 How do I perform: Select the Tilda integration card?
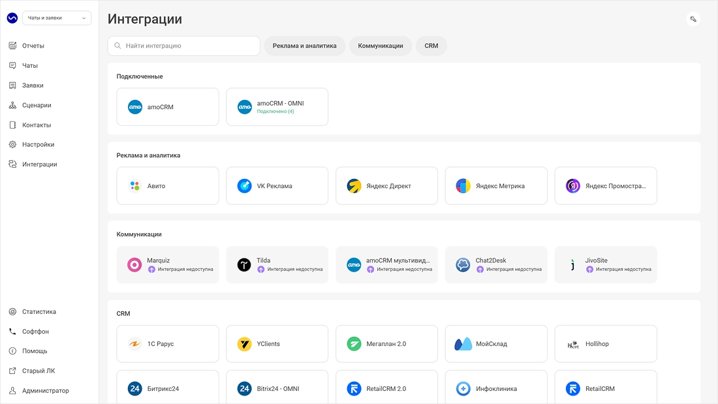click(x=277, y=265)
